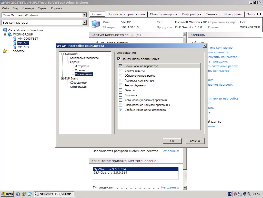Select Оптимизация under DLP Guard
The width and height of the screenshot is (263, 198).
78,87
